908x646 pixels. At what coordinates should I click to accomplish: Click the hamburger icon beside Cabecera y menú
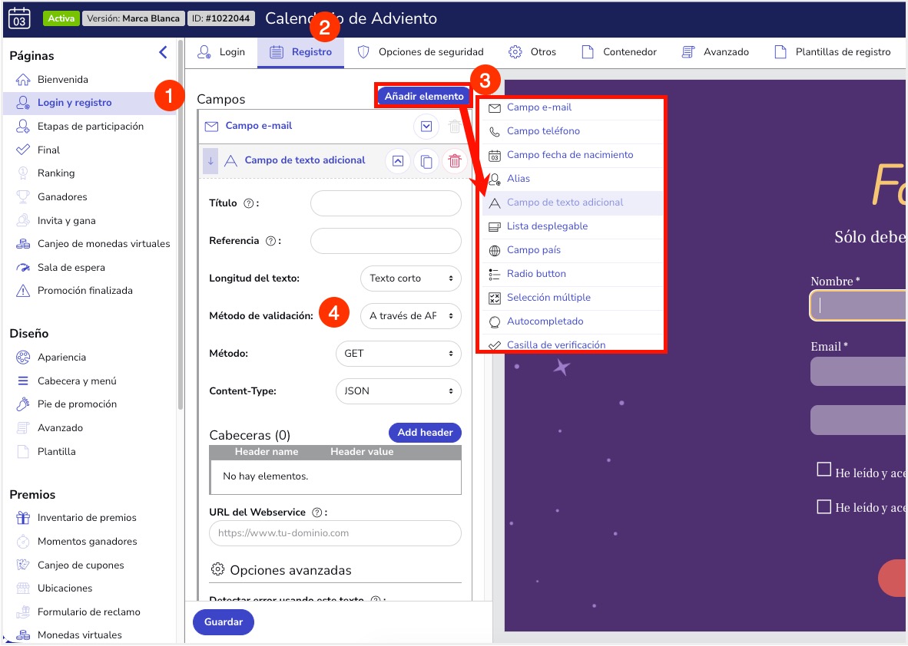[23, 381]
